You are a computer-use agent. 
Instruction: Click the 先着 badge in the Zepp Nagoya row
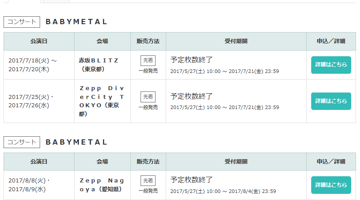coord(148,181)
